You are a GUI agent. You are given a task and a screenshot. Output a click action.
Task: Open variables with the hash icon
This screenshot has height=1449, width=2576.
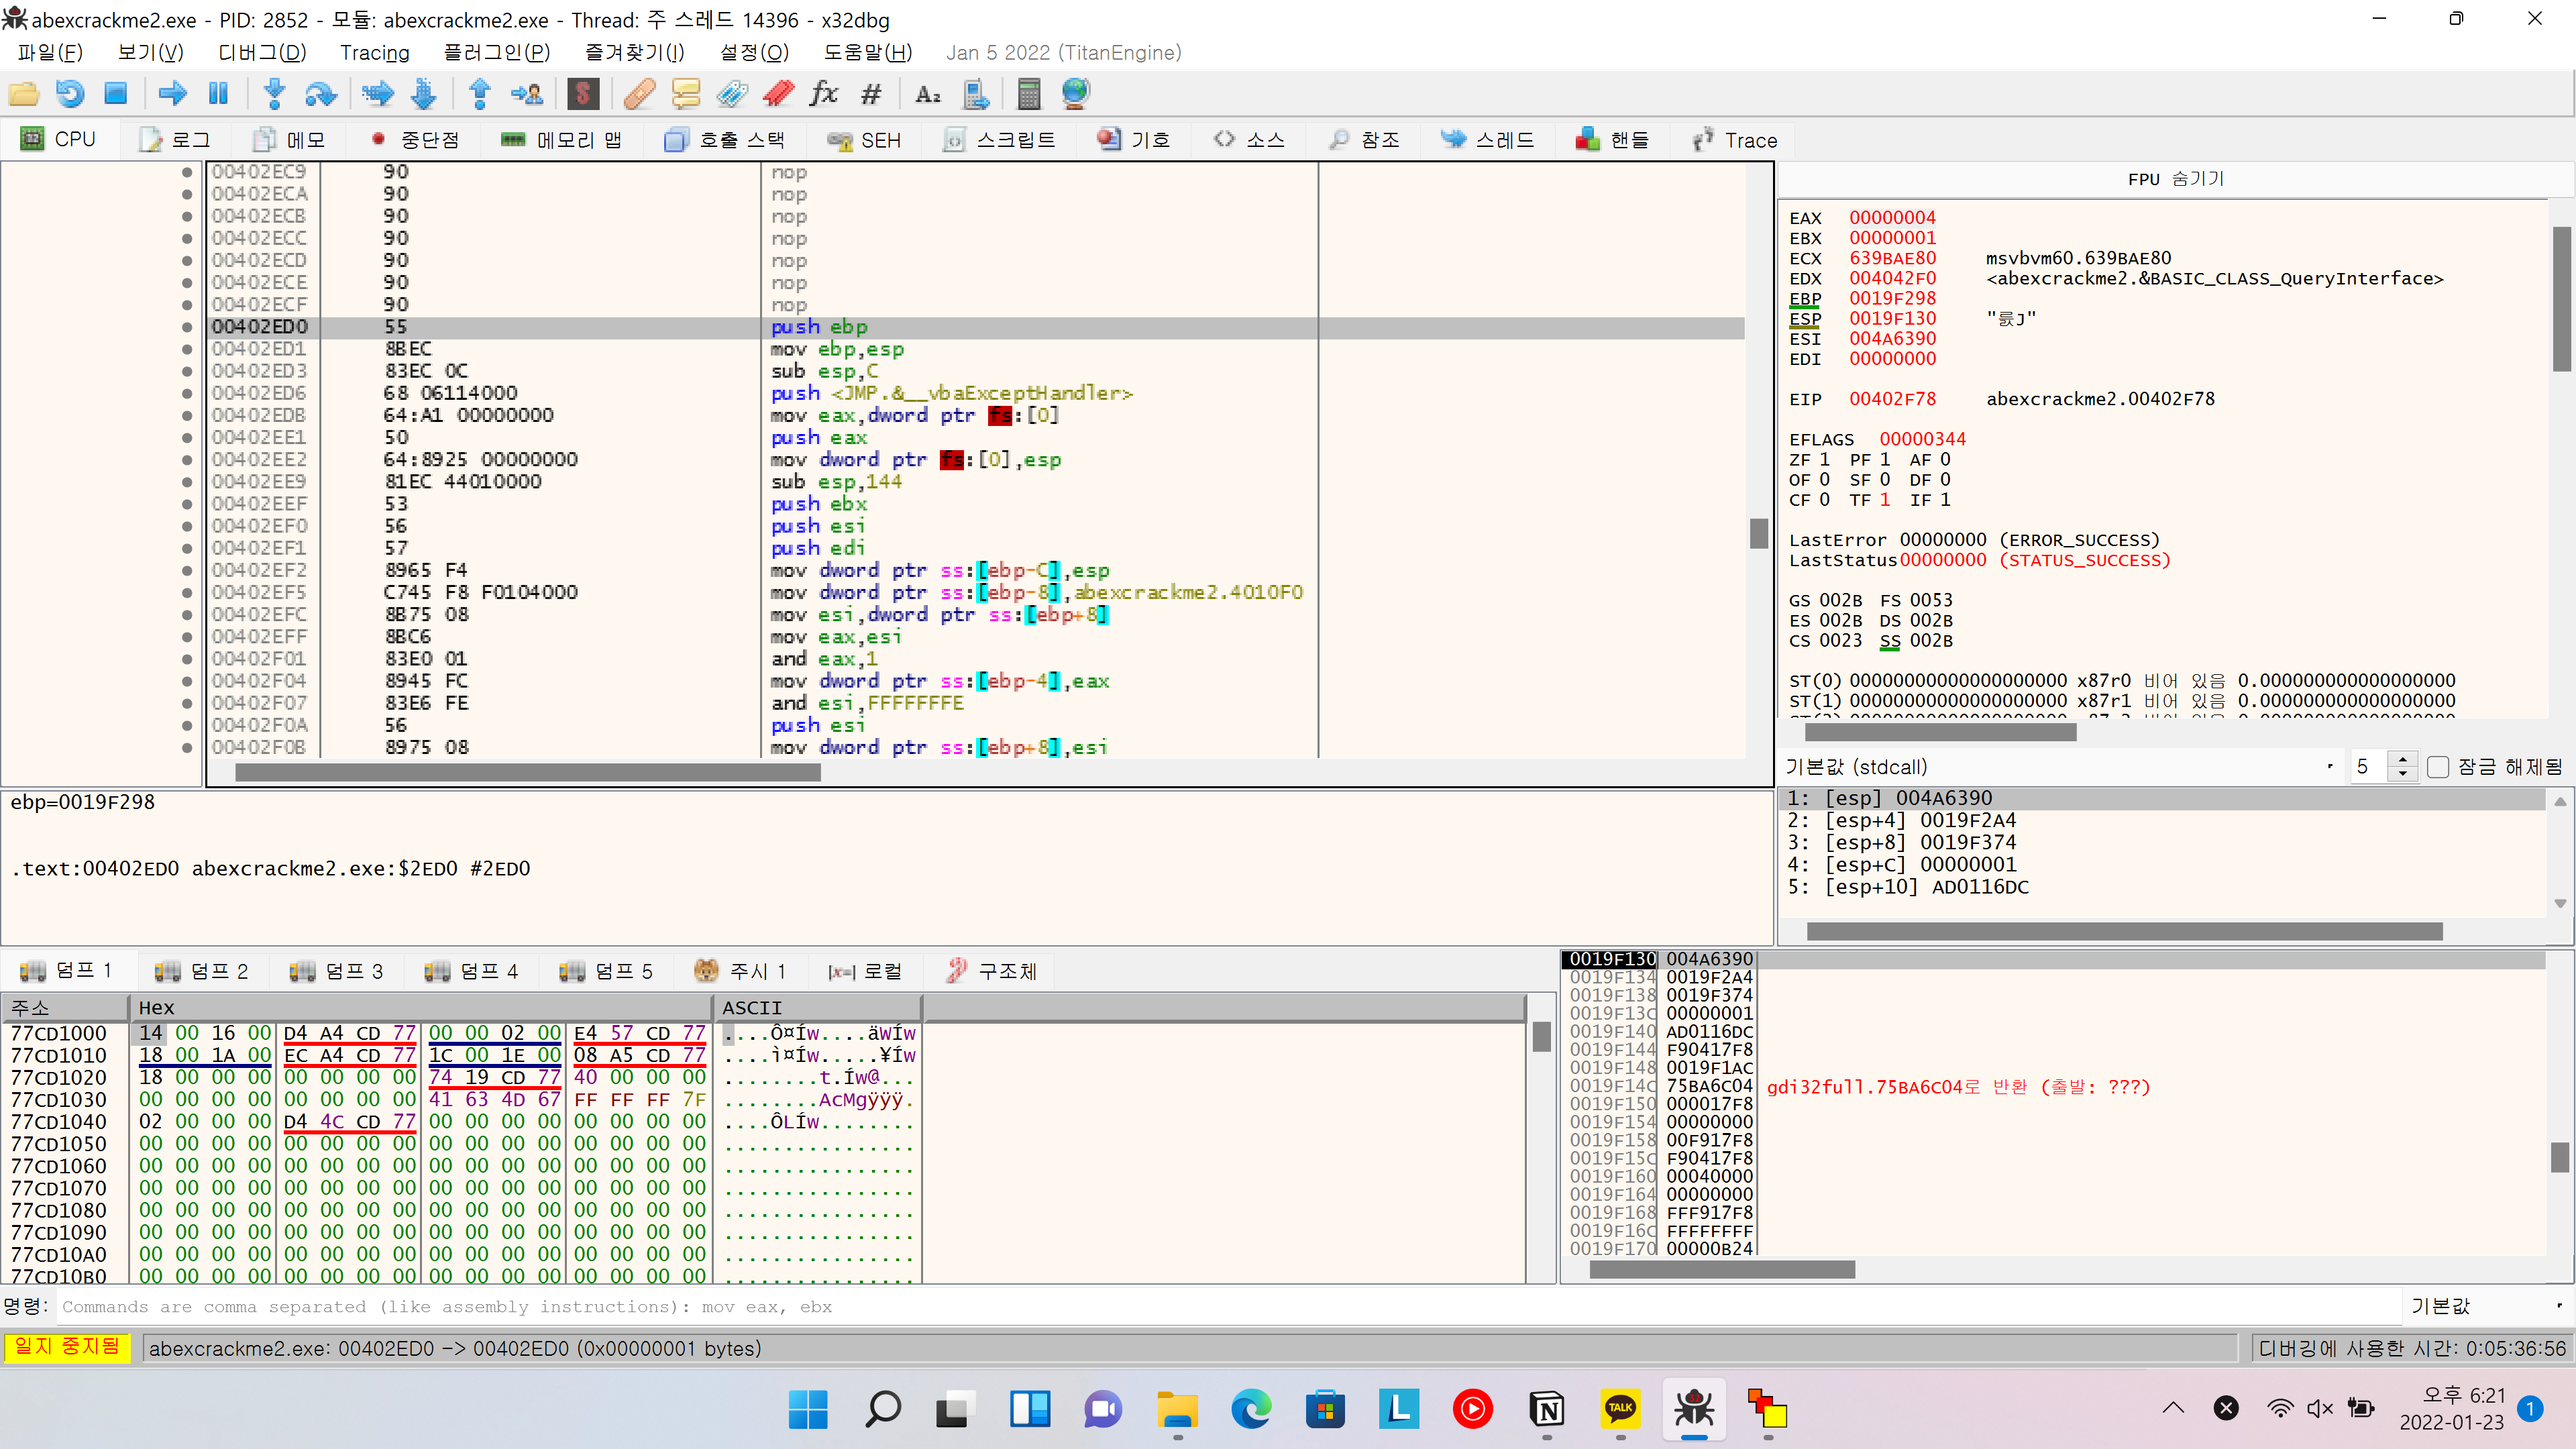click(x=871, y=94)
